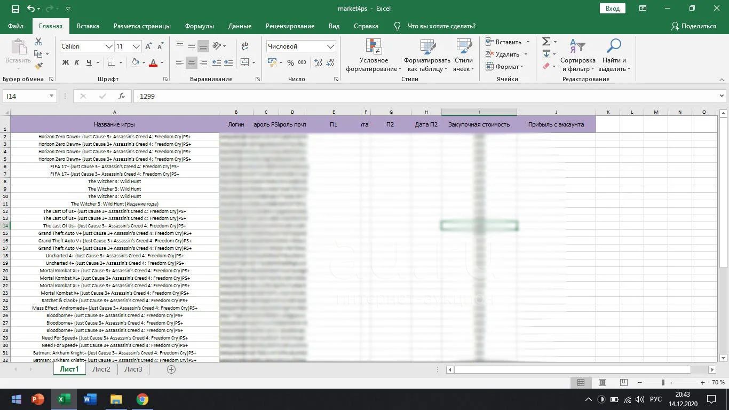Open the font size 11 dropdown

click(x=136, y=46)
